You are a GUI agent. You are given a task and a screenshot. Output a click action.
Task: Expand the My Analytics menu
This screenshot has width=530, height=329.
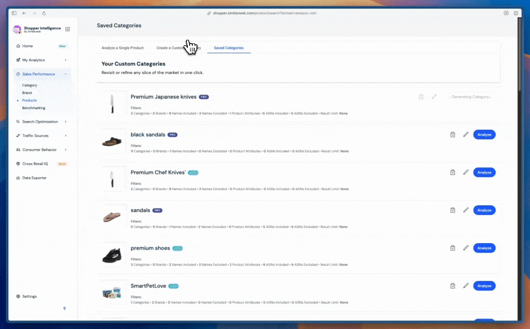coord(65,60)
